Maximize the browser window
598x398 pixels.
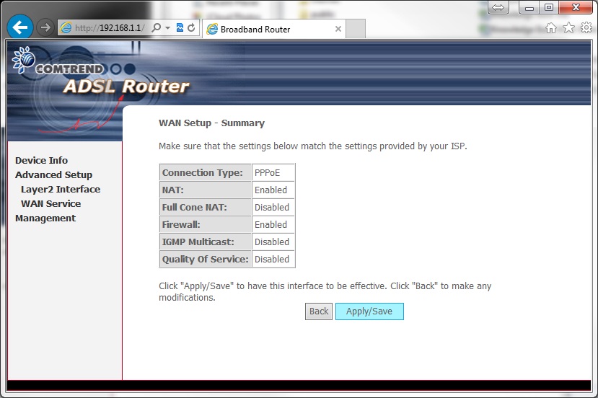tap(549, 7)
